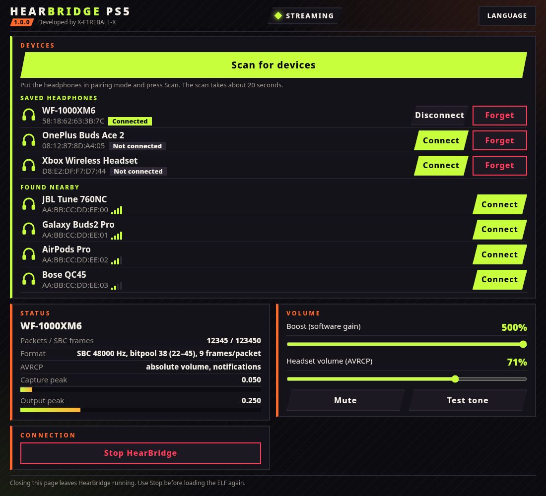Forget the WF-1000XM6 headphones
The width and height of the screenshot is (546, 496).
pos(500,115)
